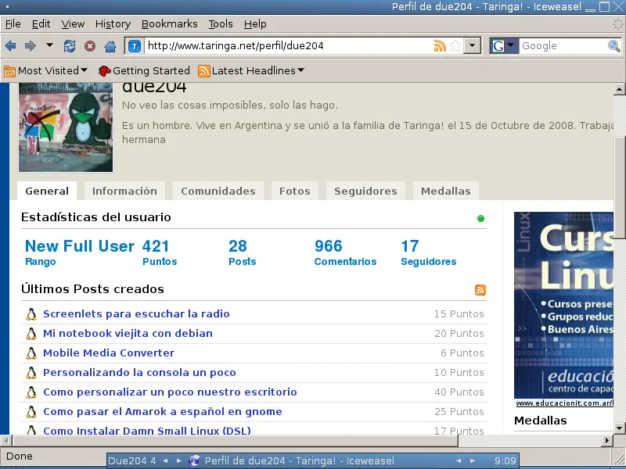Switch to the Comunidades tab
626x469 pixels.
[218, 191]
